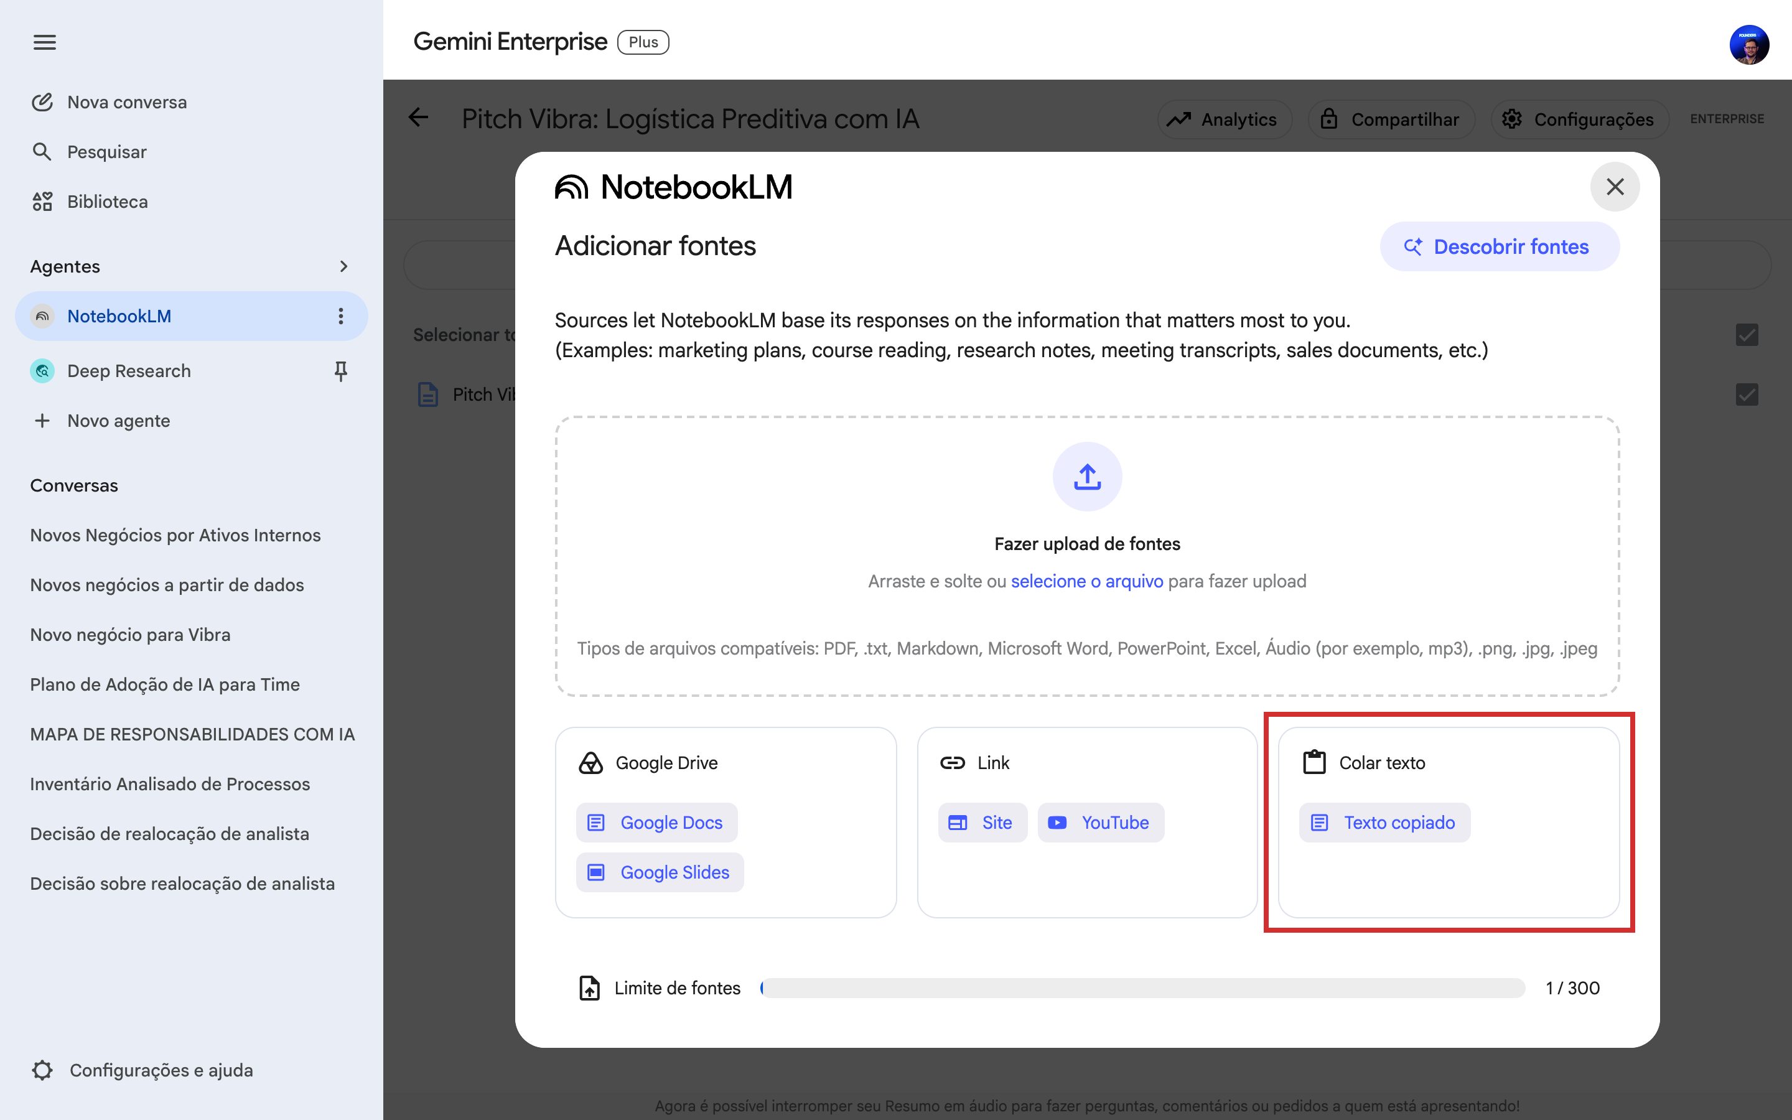
Task: Add a Site link source
Action: [982, 822]
